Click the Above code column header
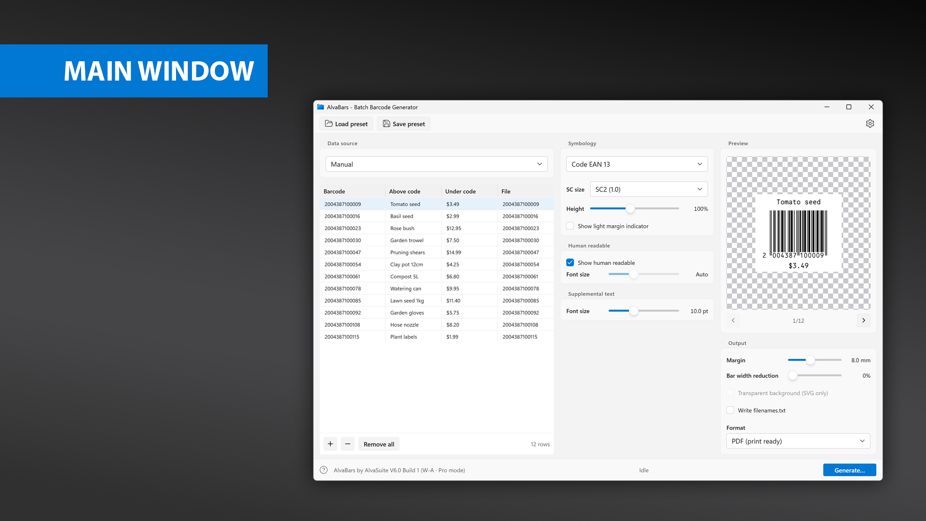 pos(413,191)
